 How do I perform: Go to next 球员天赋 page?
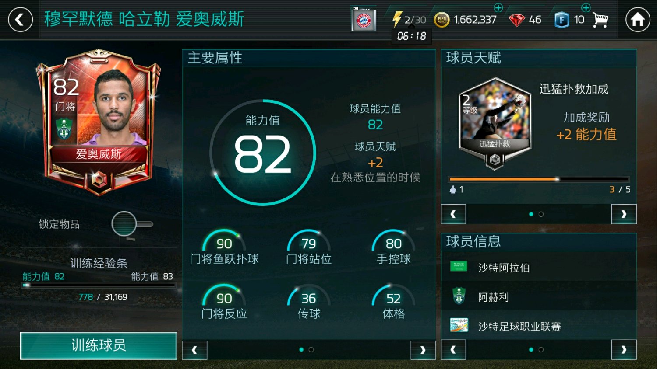coord(624,214)
